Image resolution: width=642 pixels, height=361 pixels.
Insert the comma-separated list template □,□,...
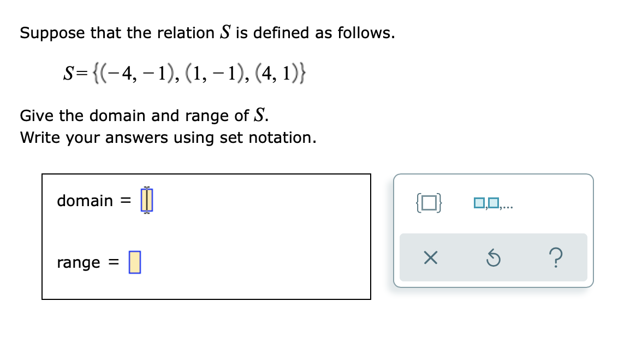click(493, 203)
